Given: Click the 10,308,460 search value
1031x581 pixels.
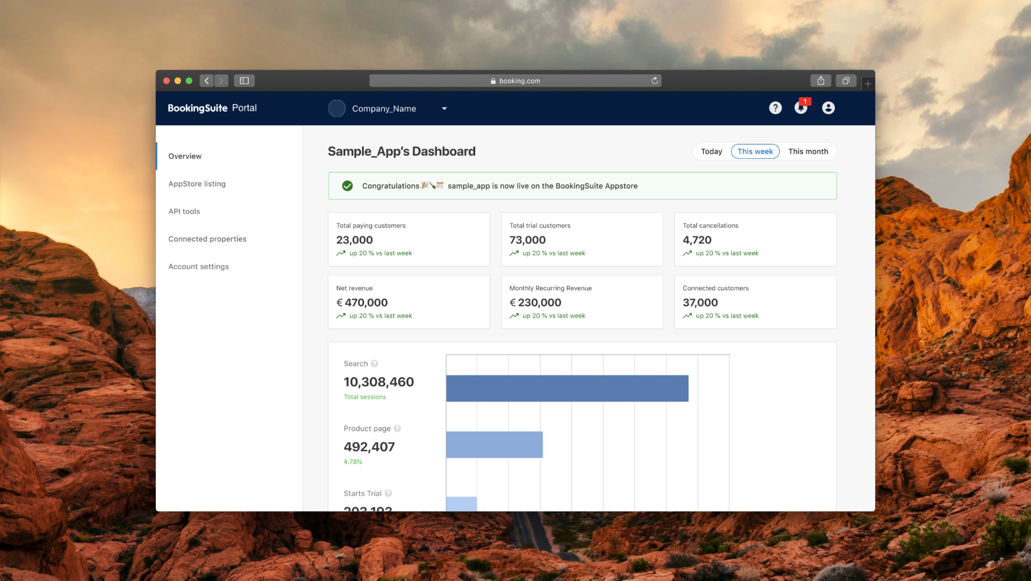Looking at the screenshot, I should 379,382.
